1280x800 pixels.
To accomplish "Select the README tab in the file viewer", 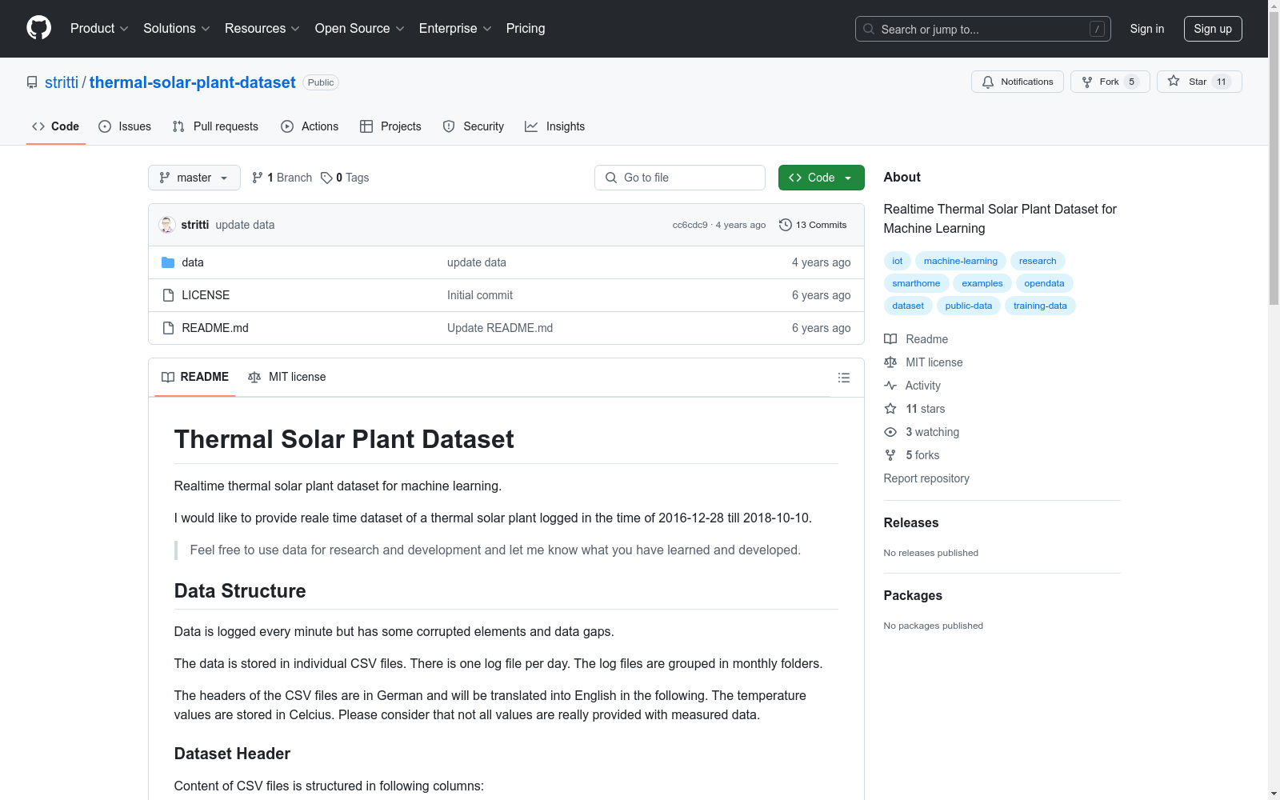I will pyautogui.click(x=195, y=377).
